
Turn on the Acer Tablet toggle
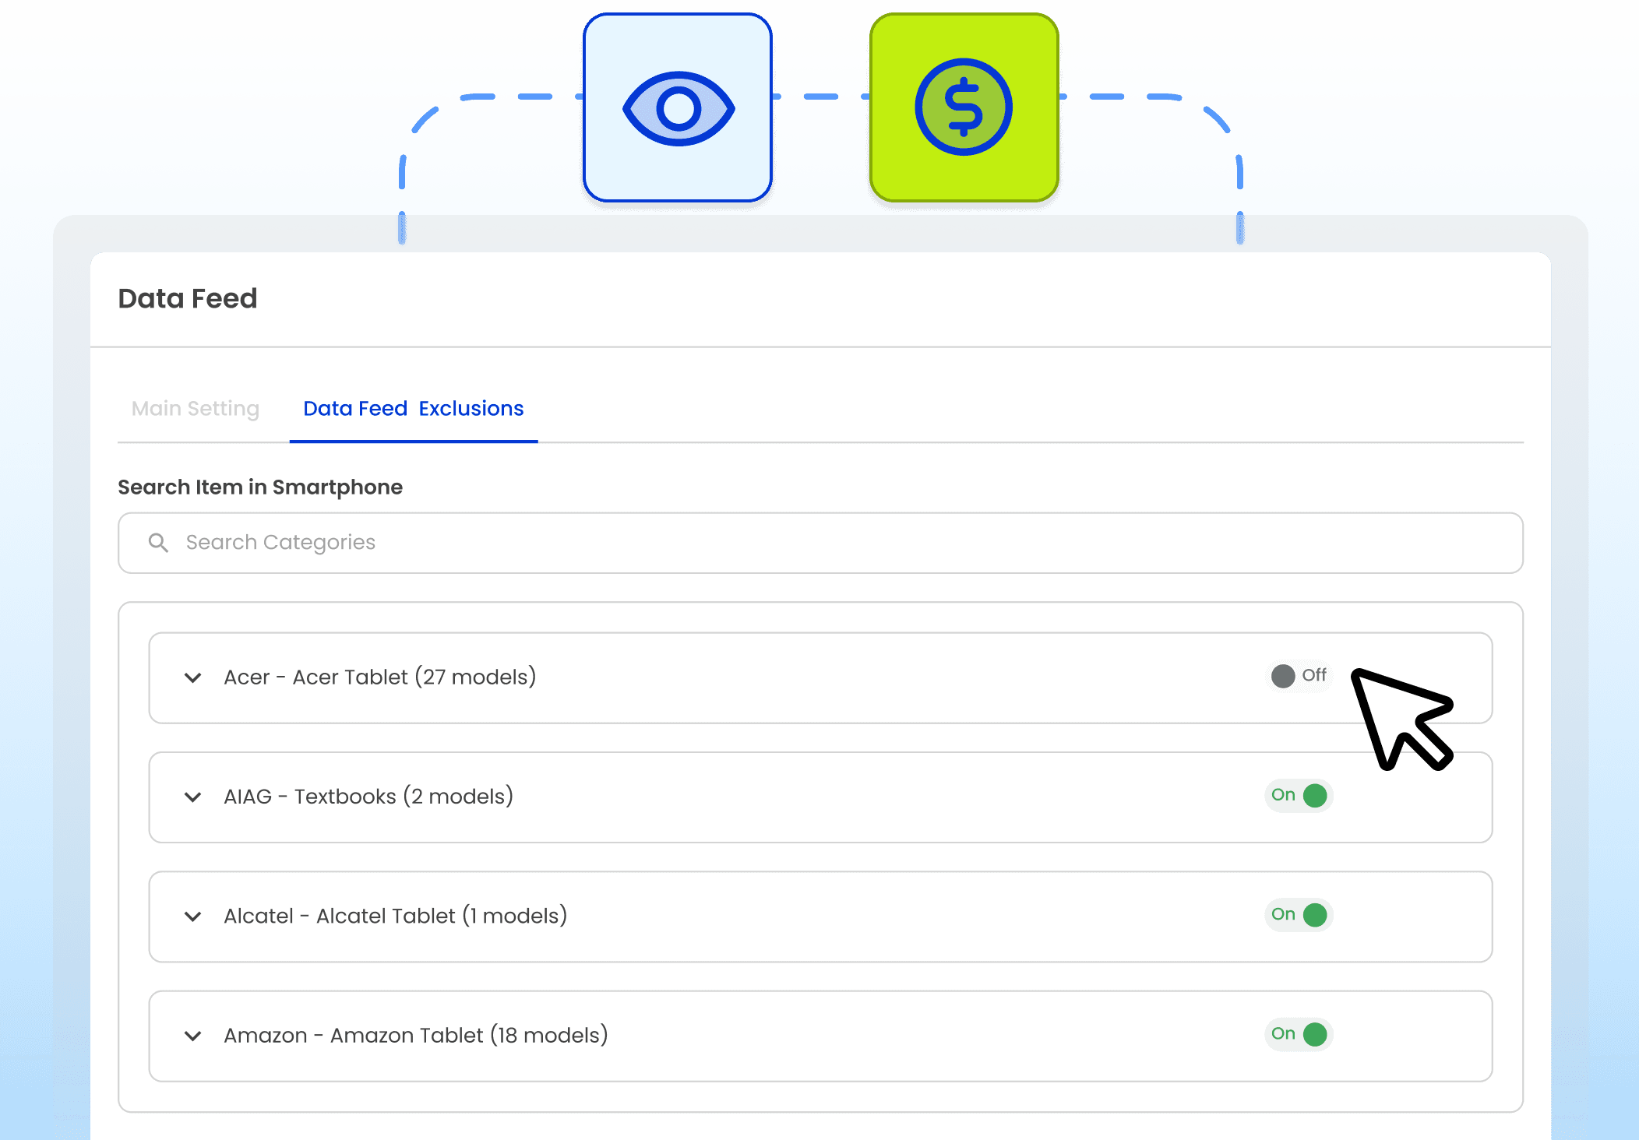(1299, 676)
